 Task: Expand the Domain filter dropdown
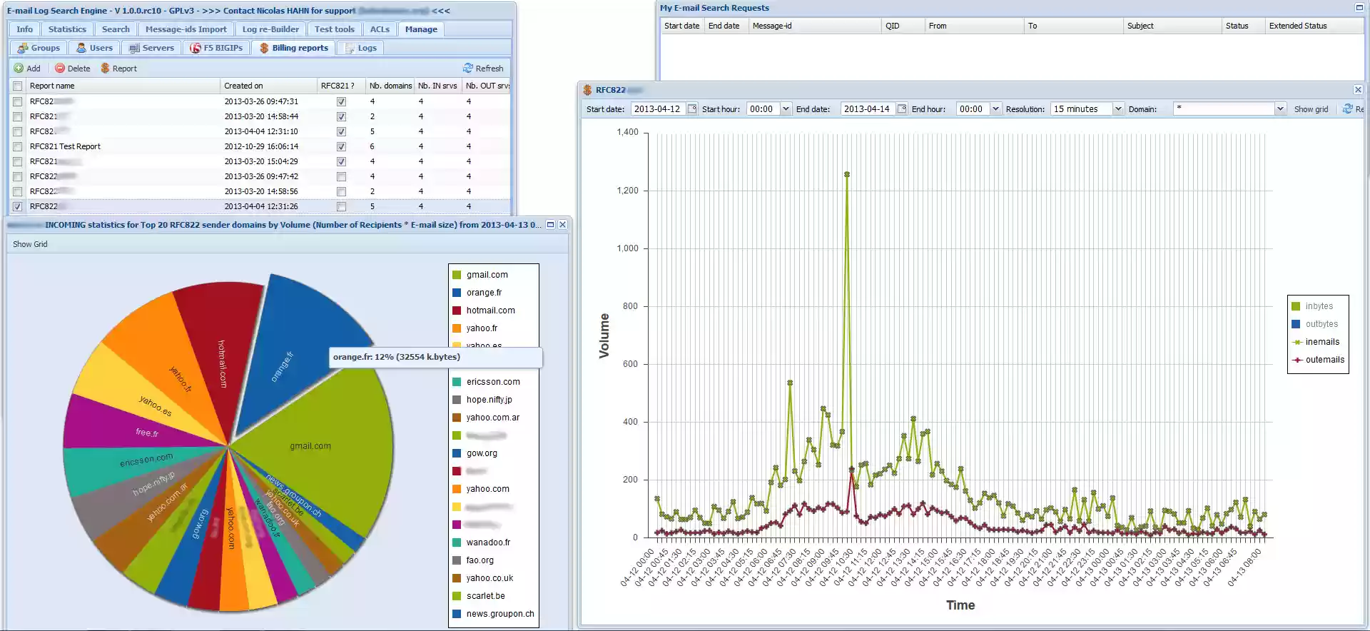pos(1280,109)
